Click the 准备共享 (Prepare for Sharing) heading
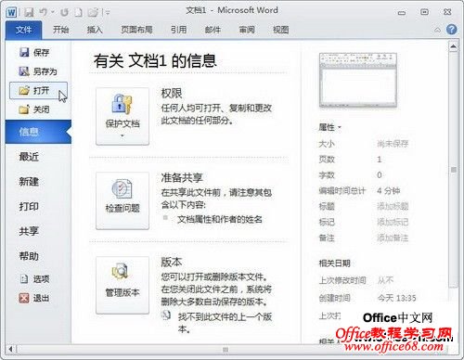 click(182, 178)
